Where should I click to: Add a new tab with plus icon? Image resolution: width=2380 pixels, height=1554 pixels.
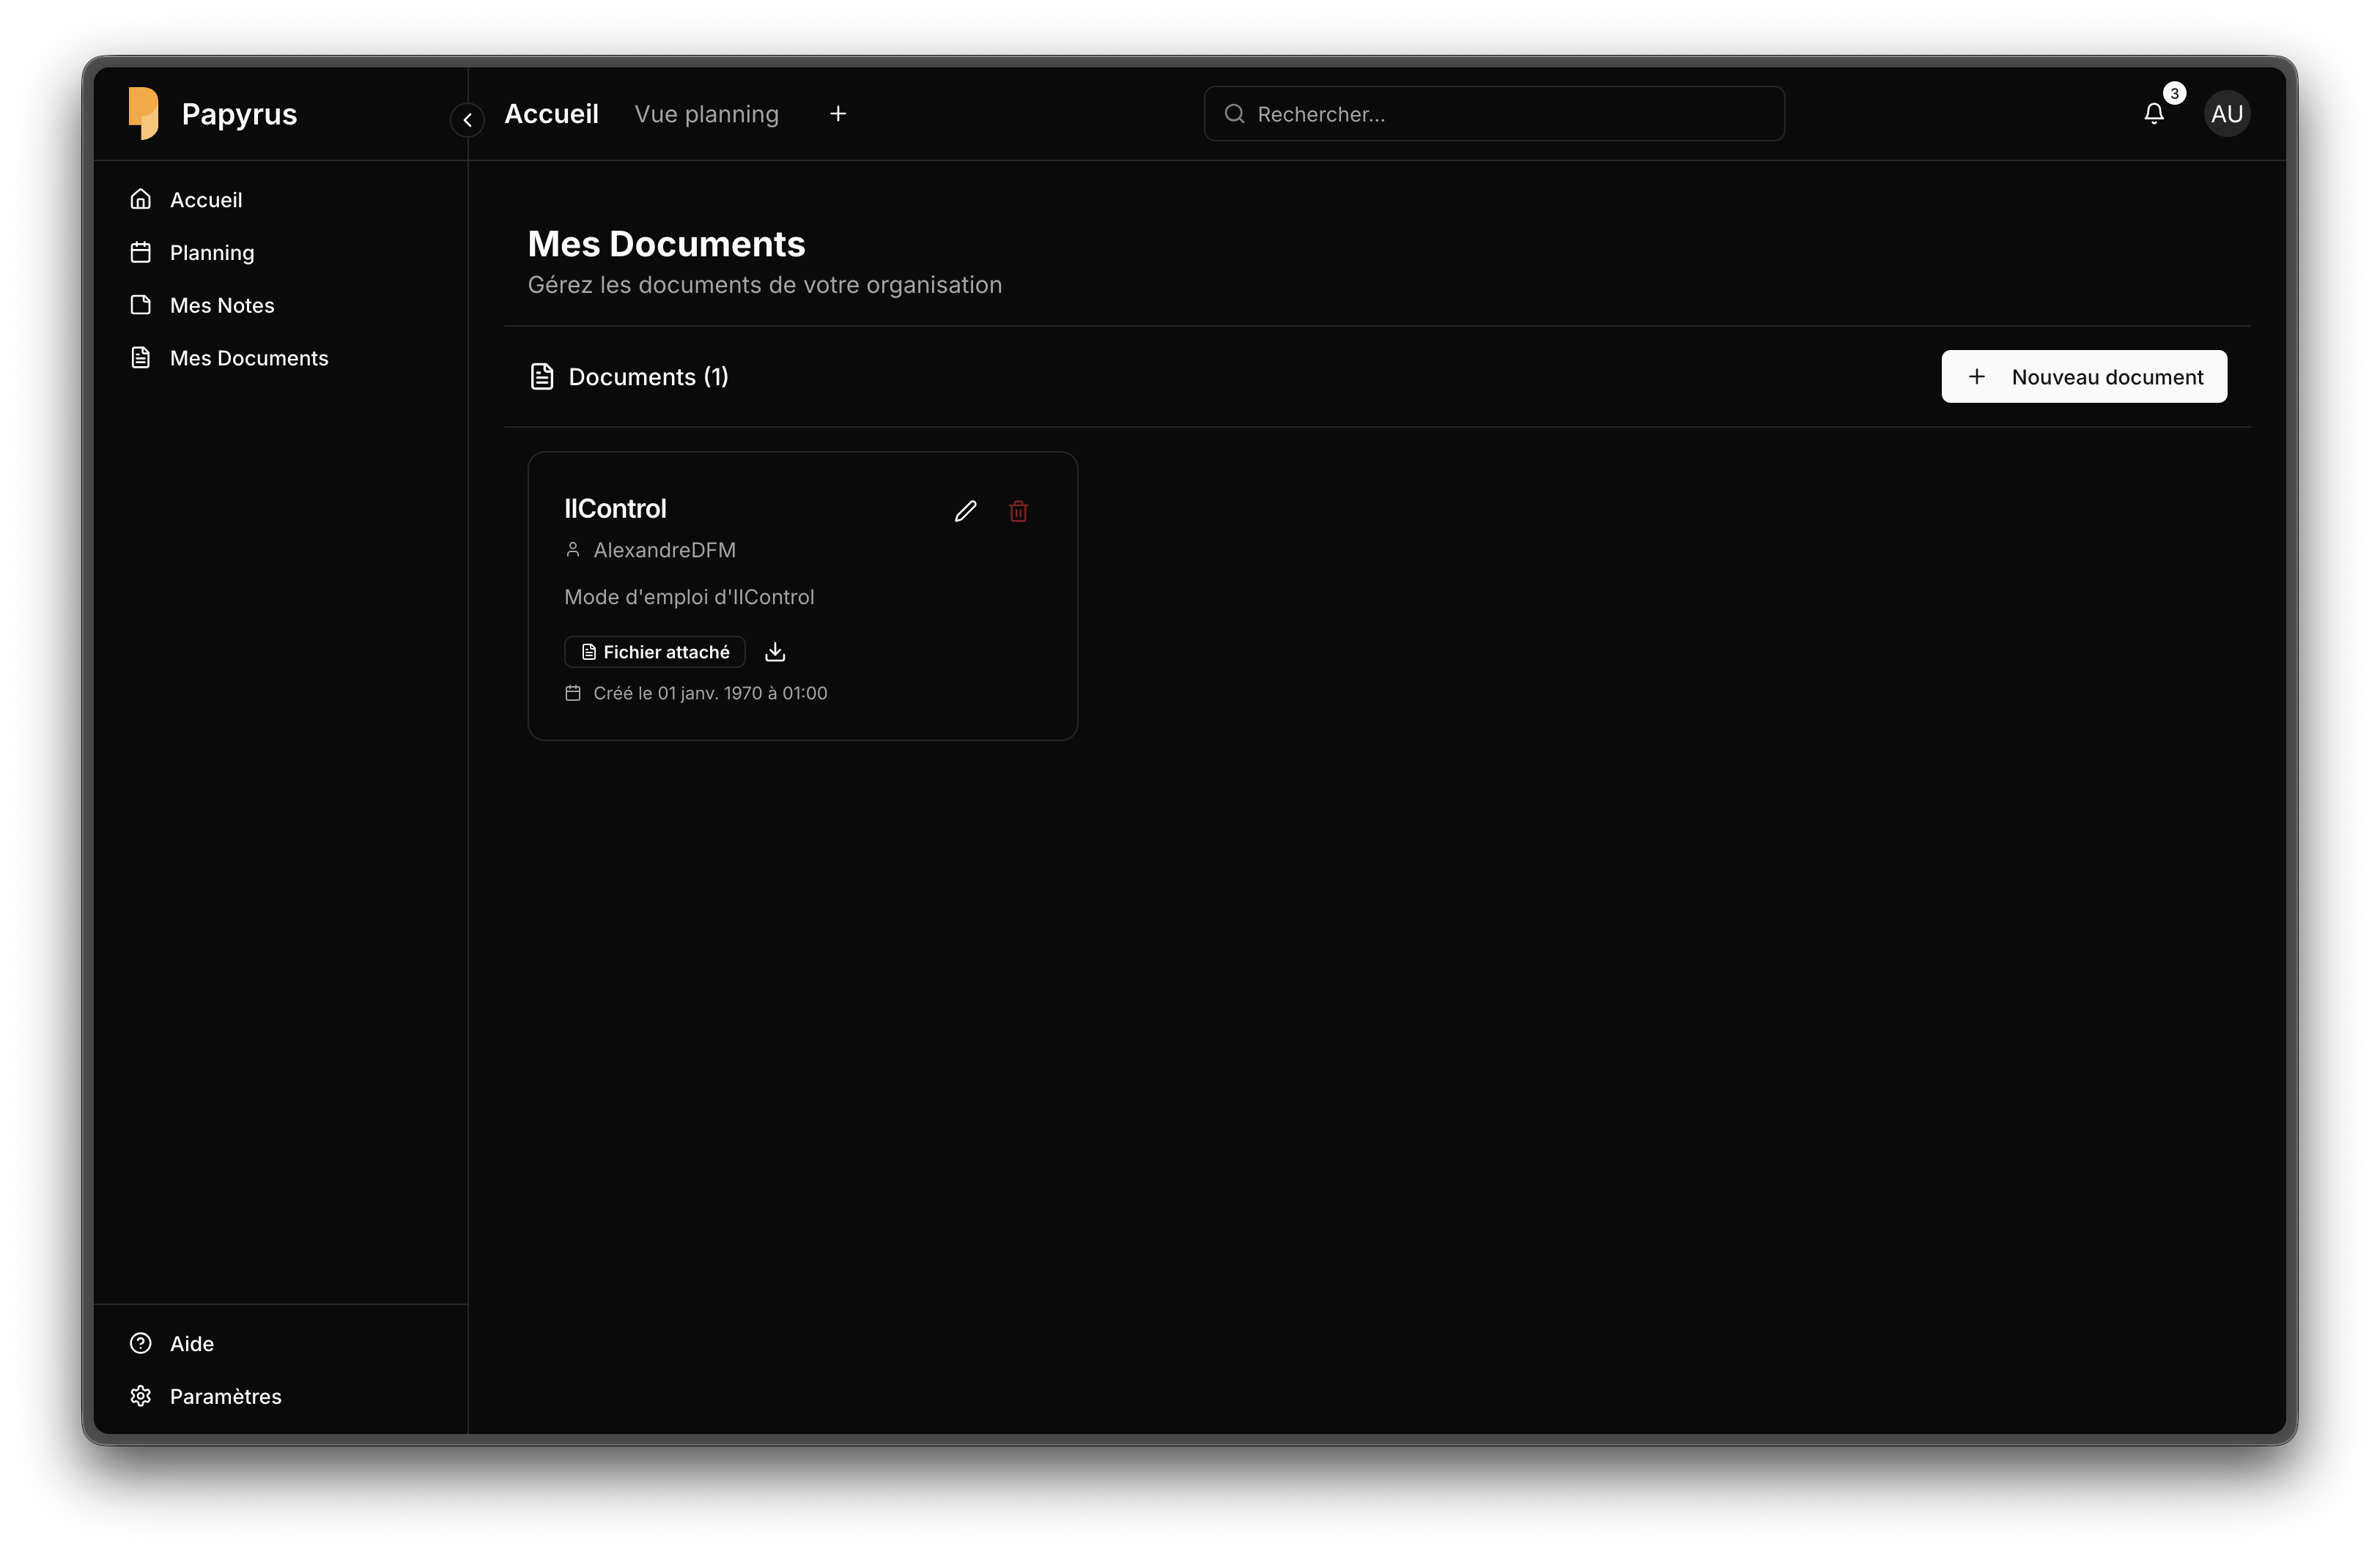838,114
